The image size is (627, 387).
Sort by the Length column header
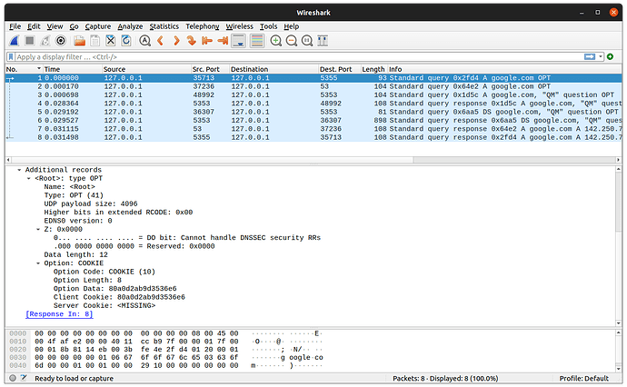point(373,69)
